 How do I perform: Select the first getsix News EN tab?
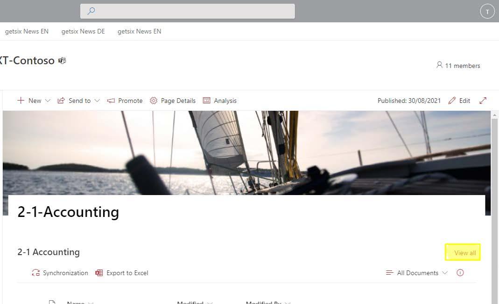click(x=27, y=31)
